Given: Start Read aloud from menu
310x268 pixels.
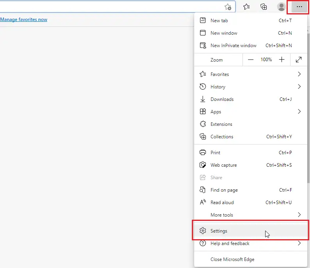Looking at the screenshot, I should tap(250, 203).
